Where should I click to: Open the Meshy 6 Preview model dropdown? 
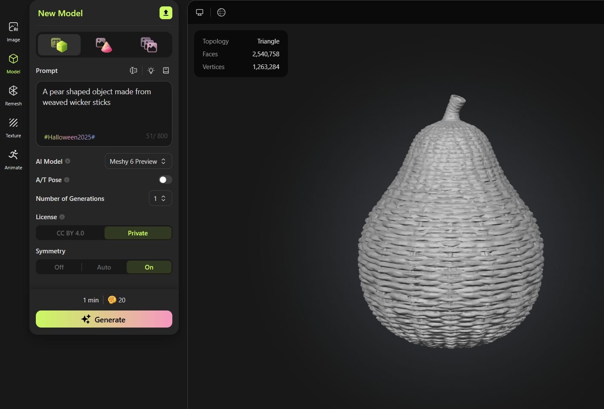click(138, 161)
